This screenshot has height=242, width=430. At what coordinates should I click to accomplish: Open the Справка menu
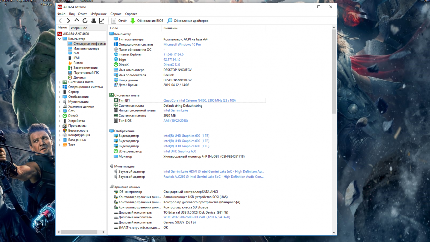(x=131, y=14)
